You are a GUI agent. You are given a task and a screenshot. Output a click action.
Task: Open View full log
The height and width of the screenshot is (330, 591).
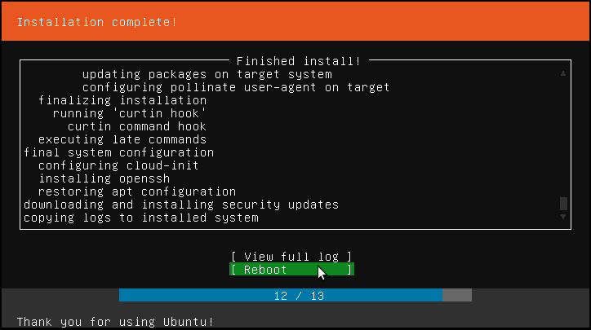coord(291,257)
